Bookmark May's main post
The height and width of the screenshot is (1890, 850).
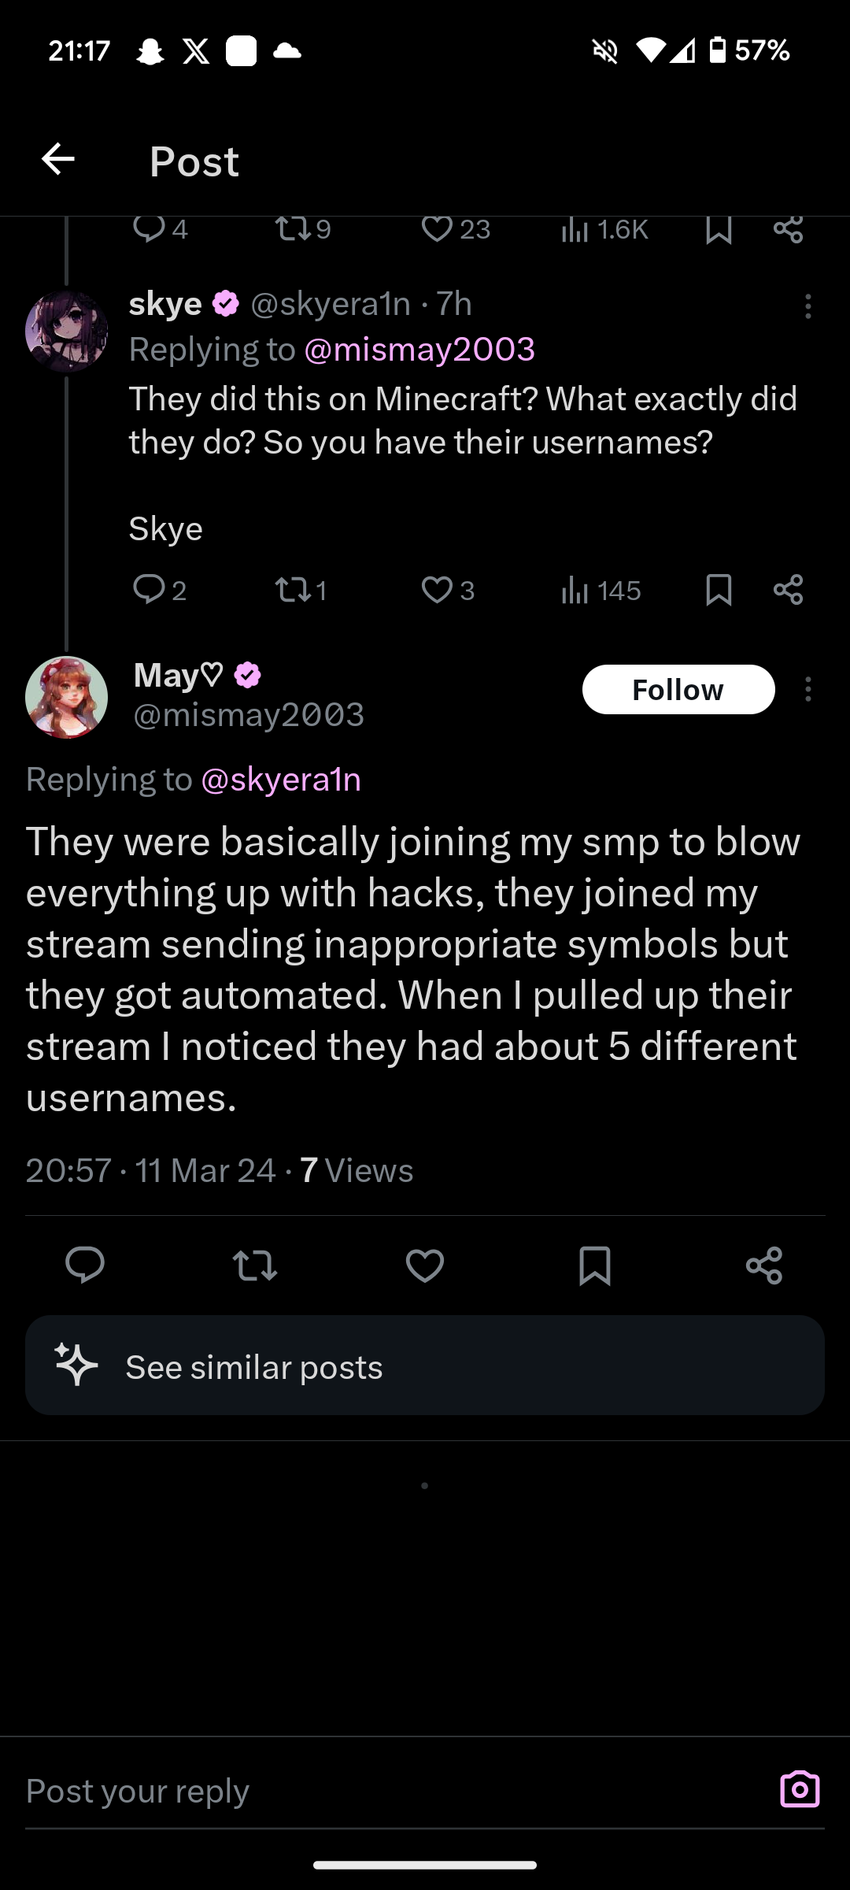tap(595, 1266)
